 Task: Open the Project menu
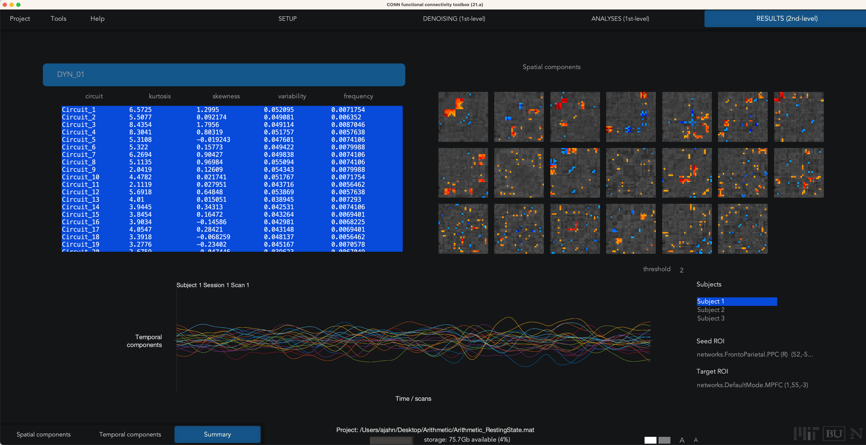(20, 19)
